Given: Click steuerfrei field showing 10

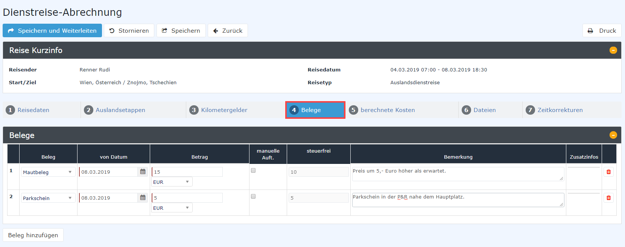Looking at the screenshot, I should click(x=319, y=172).
